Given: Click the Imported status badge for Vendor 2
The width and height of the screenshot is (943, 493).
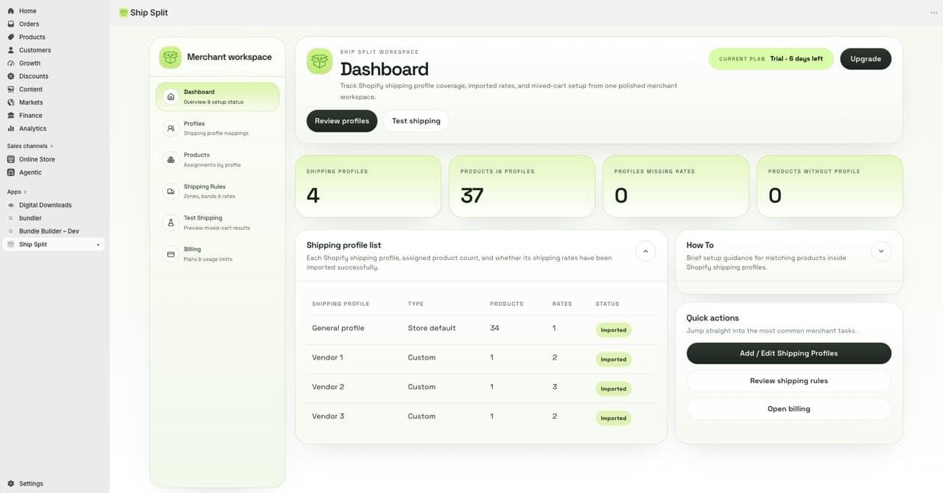Looking at the screenshot, I should click(x=614, y=389).
